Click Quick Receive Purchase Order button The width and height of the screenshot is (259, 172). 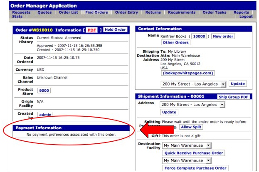coord(194,153)
